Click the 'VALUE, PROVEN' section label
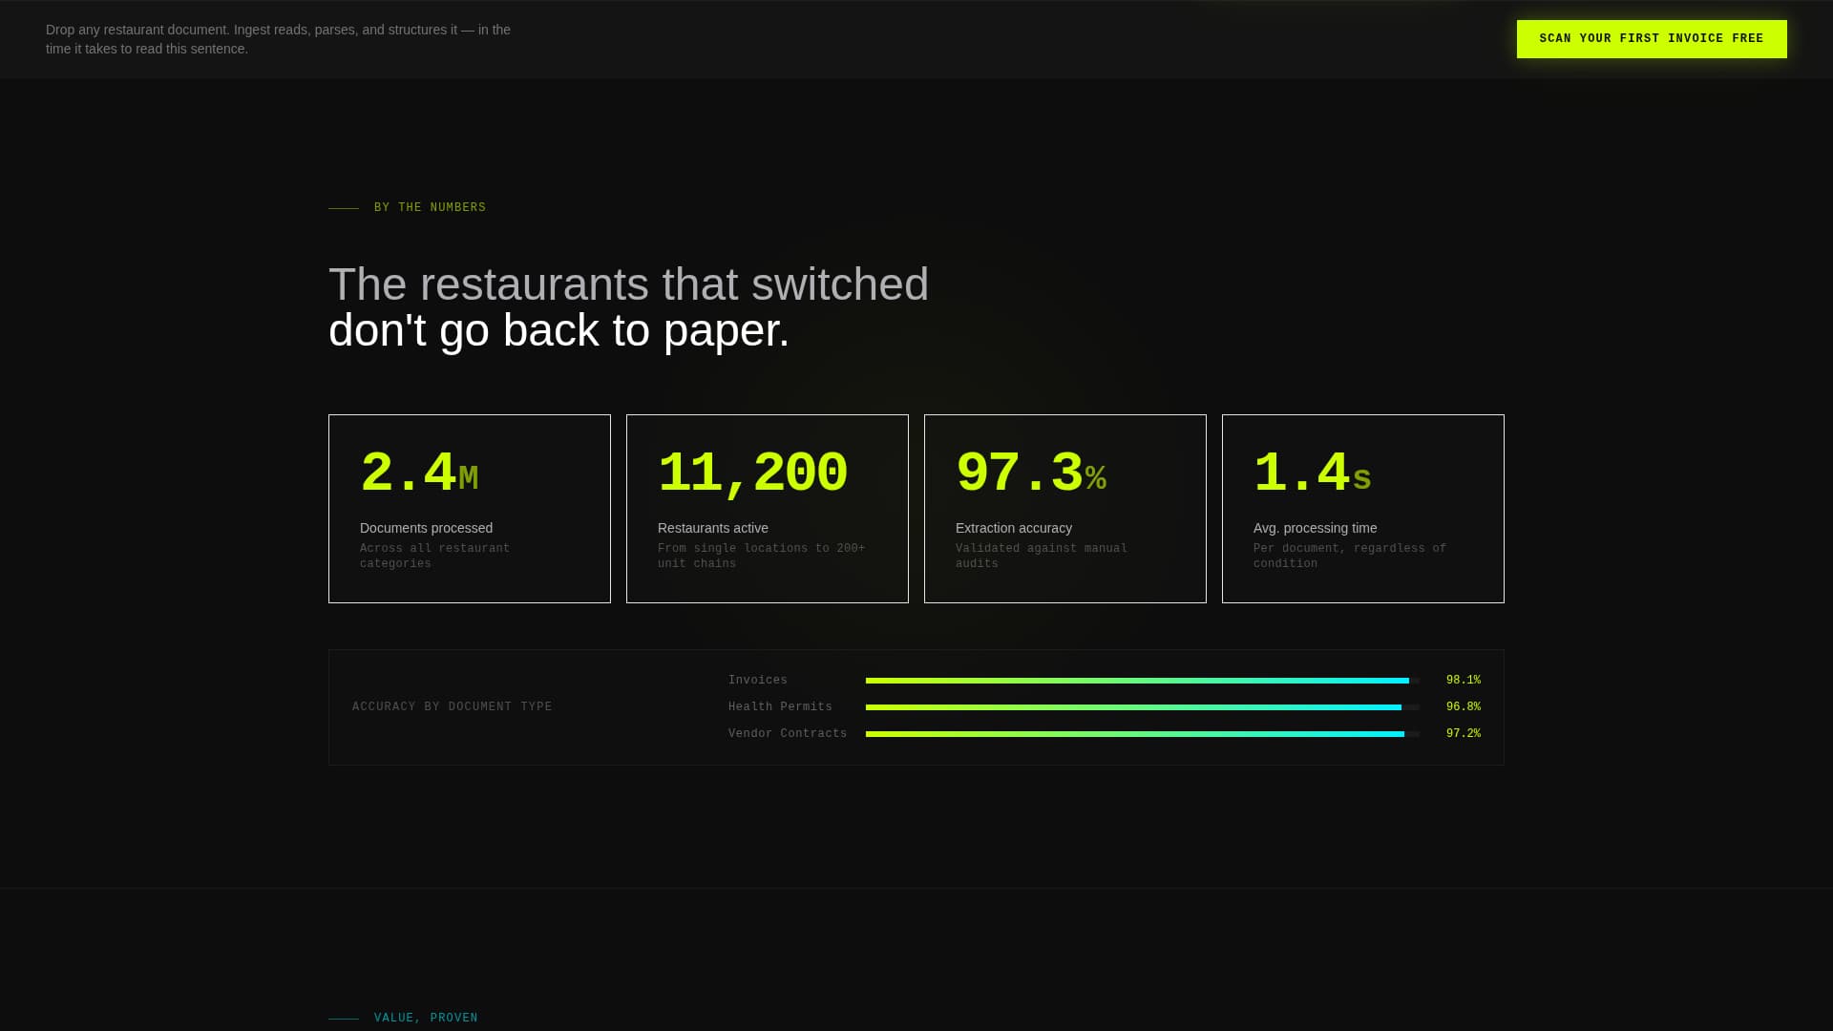 [426, 1018]
